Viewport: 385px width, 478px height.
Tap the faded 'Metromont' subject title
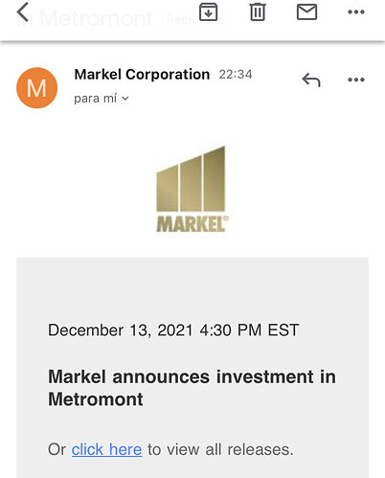[x=96, y=18]
